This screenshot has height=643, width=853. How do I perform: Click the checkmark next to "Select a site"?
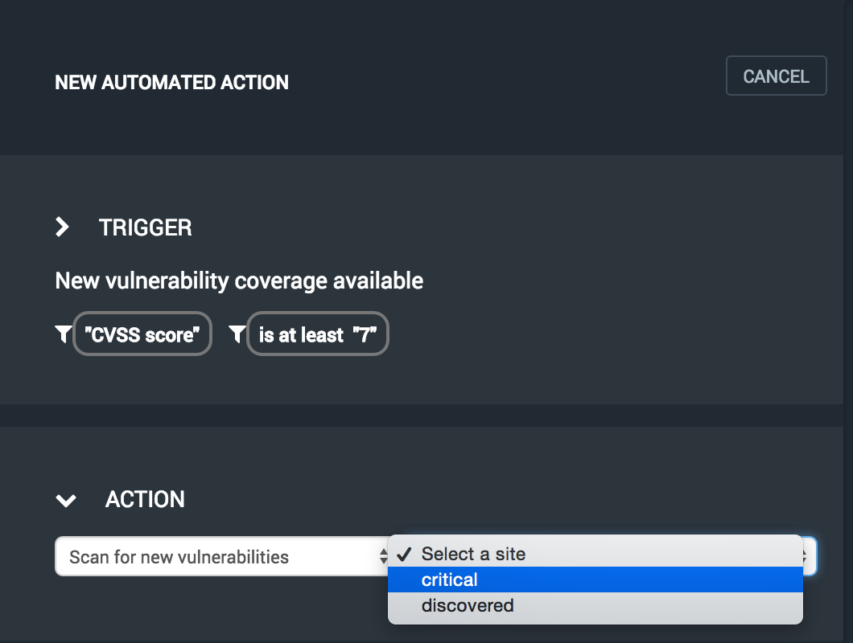tap(405, 554)
